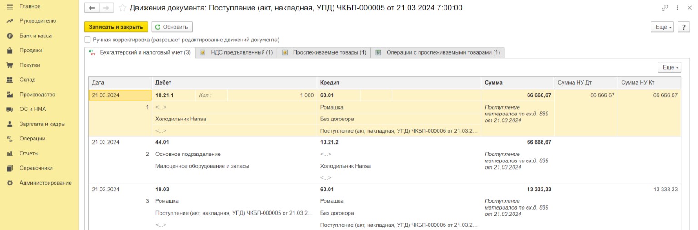Select debit account cell 10.21.1
The width and height of the screenshot is (698, 230).
click(x=165, y=95)
